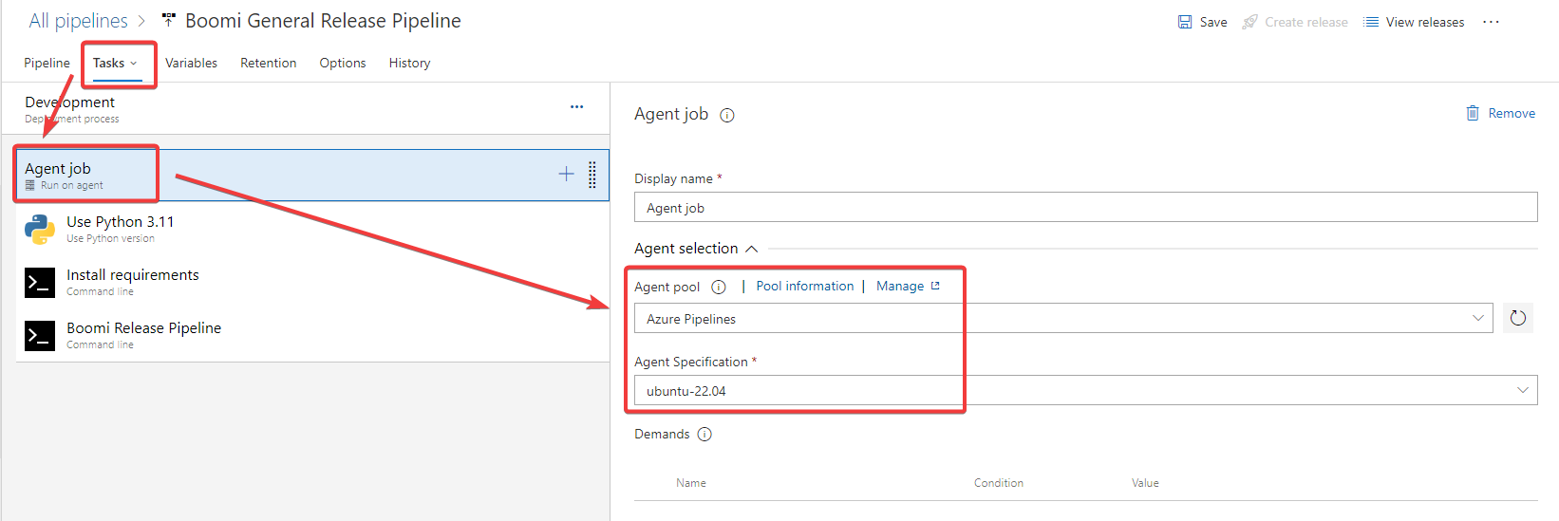This screenshot has width=1559, height=521.
Task: Click the Boomi Release Pipeline command line icon
Action: pos(40,335)
